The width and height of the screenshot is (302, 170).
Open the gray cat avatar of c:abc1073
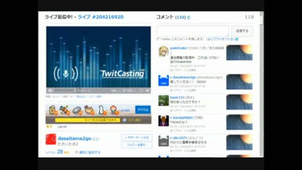[164, 141]
